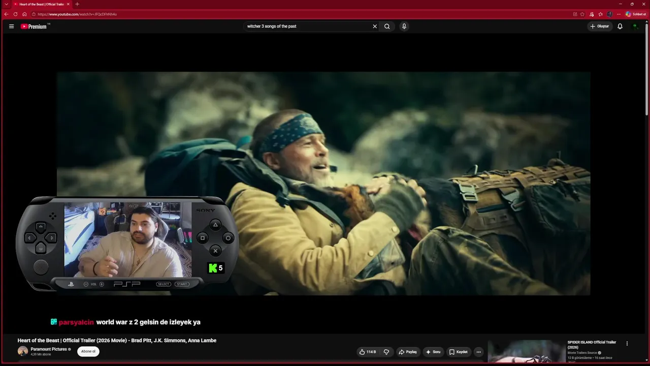Open the YouTube account avatar menu
650x366 pixels.
point(635,26)
